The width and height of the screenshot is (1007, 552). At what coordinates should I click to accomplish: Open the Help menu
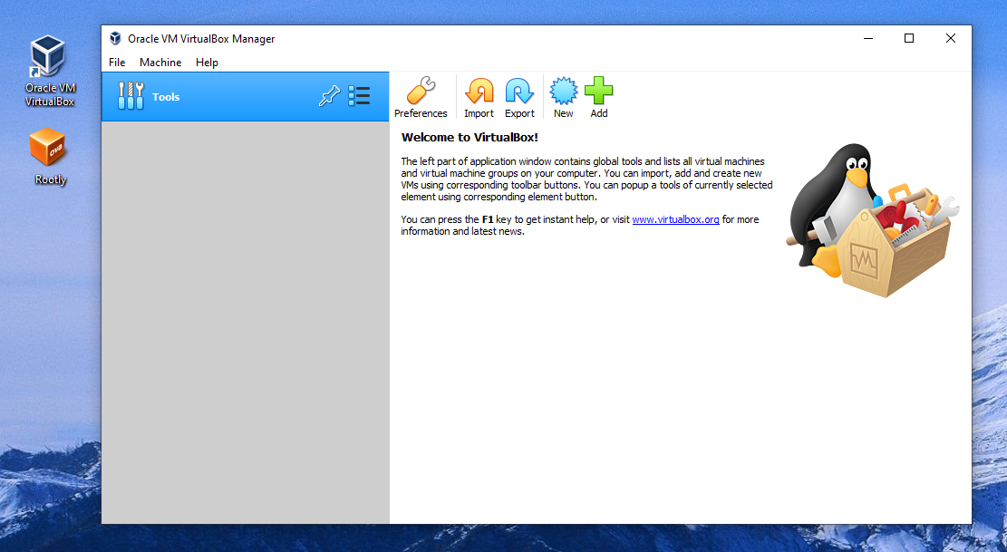pyautogui.click(x=207, y=62)
